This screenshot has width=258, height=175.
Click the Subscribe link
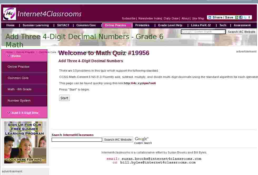(x=129, y=18)
